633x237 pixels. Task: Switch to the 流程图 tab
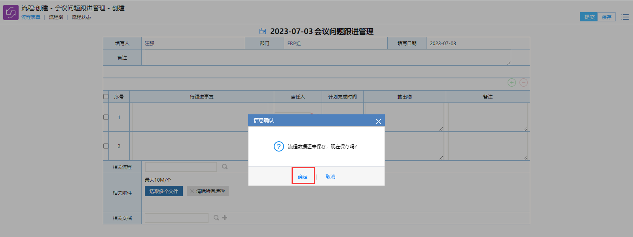point(56,17)
